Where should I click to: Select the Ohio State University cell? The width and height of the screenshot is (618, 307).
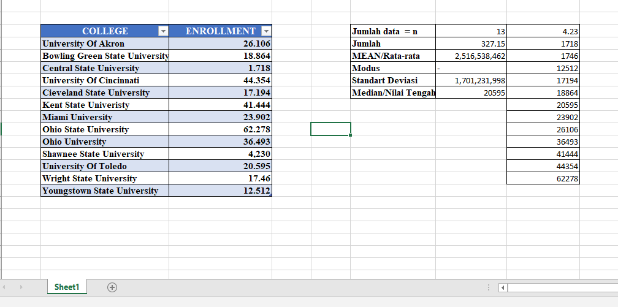[x=105, y=129]
